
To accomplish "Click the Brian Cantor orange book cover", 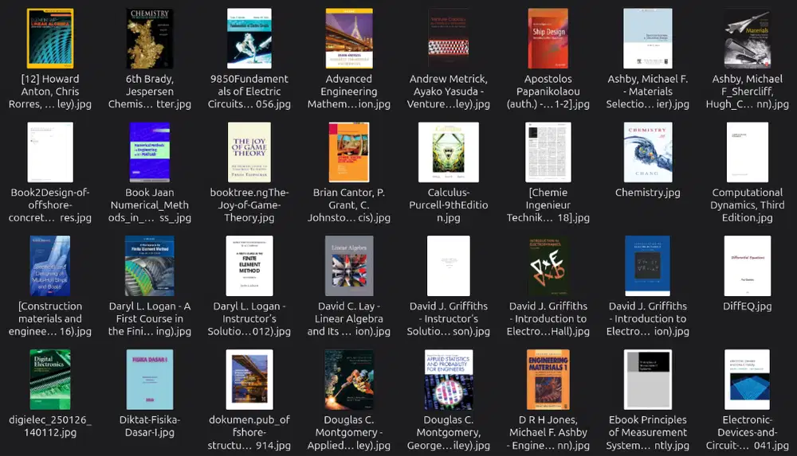I will click(x=349, y=152).
